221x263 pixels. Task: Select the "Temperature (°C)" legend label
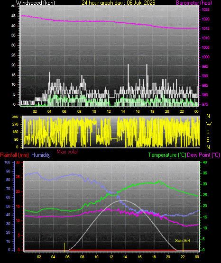167,155
